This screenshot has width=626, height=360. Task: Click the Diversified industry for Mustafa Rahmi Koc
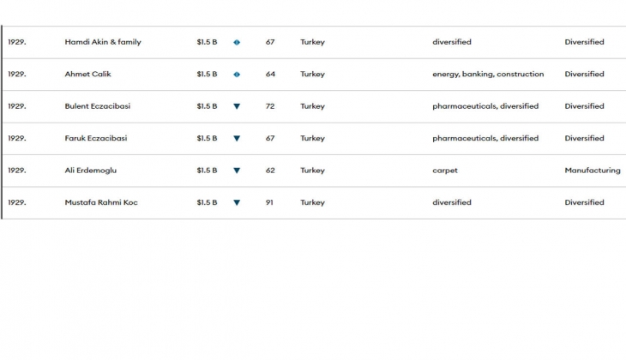click(x=584, y=203)
